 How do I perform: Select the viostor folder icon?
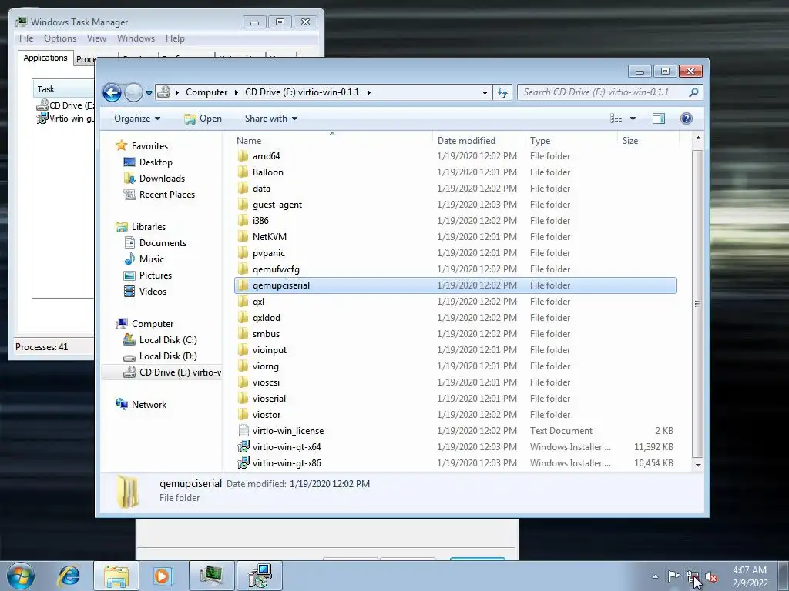click(x=243, y=415)
